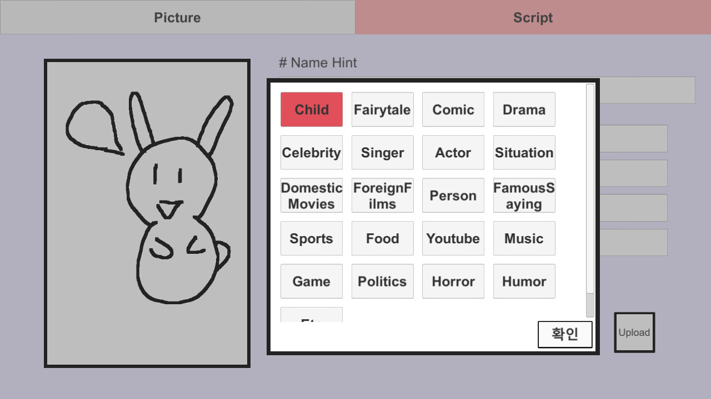This screenshot has height=399, width=711.
Task: Pick the Drama category button
Action: pos(524,110)
